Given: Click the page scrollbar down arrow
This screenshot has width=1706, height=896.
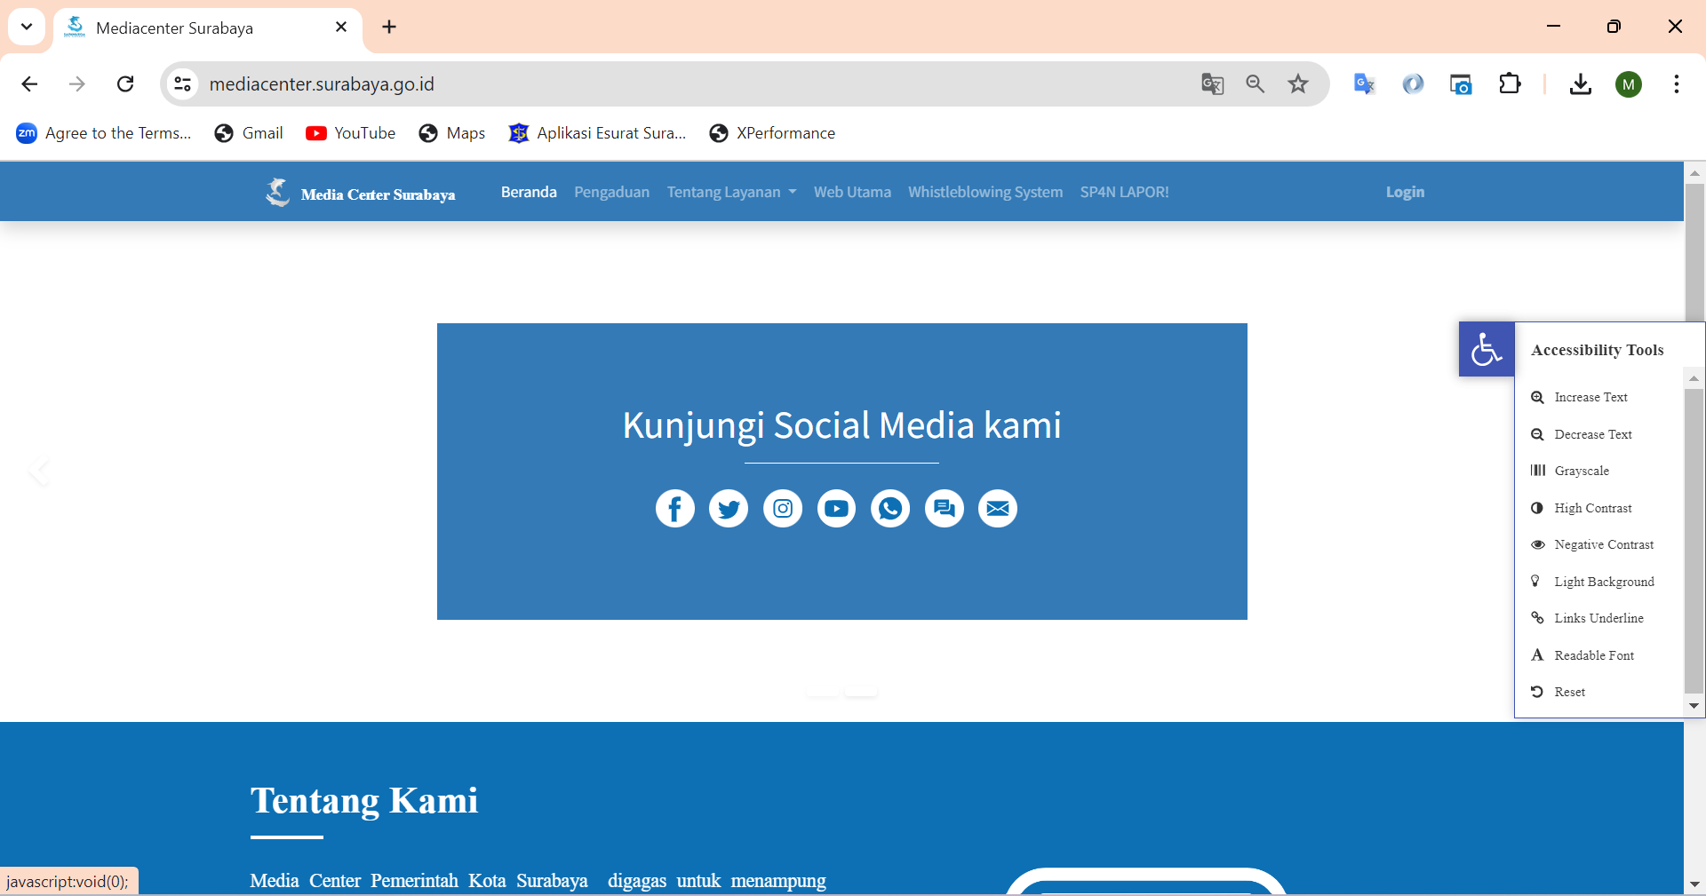Looking at the screenshot, I should 1694,884.
